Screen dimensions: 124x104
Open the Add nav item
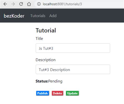coord(53,16)
